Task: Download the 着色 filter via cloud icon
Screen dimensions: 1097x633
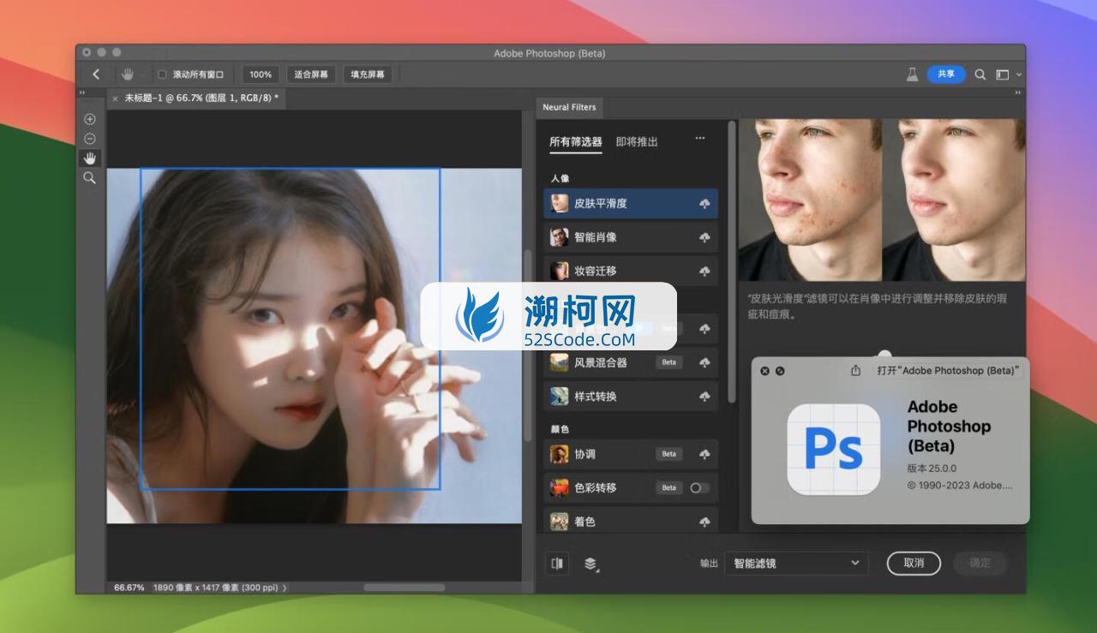Action: 704,522
